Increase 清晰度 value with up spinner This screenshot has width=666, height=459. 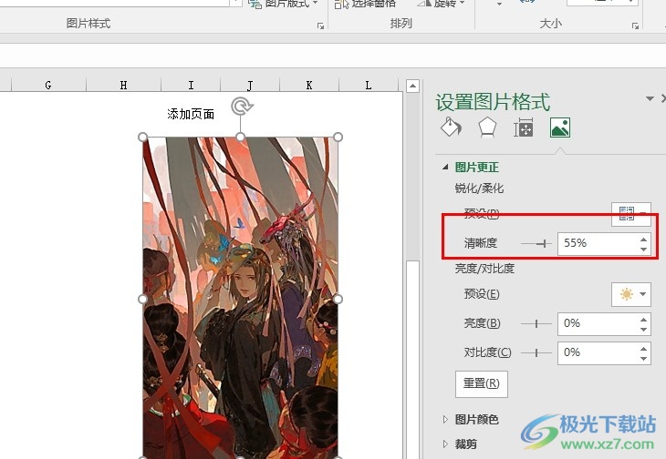tap(644, 239)
